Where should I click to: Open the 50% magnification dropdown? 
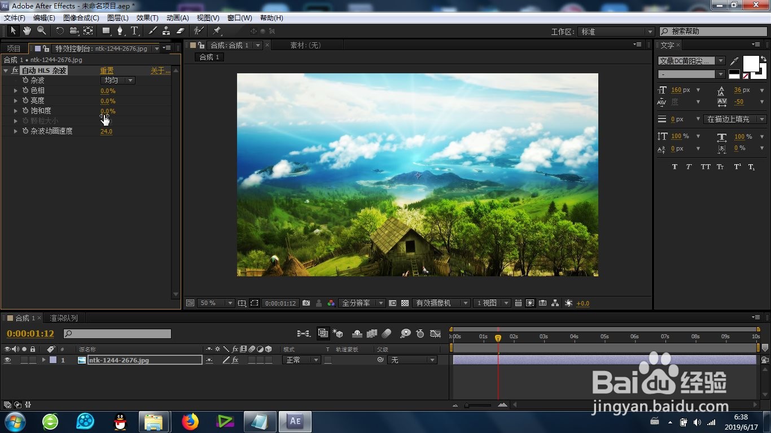point(216,303)
